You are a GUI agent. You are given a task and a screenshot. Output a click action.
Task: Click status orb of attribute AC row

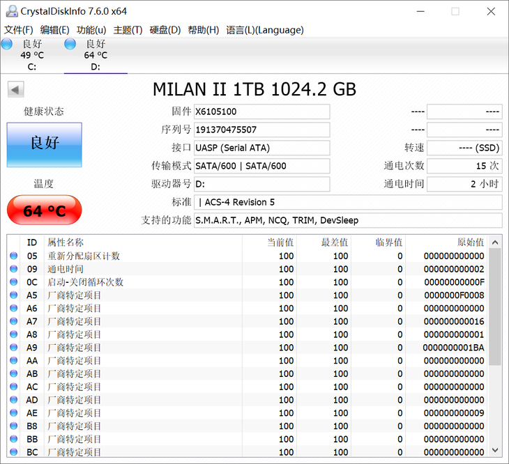pyautogui.click(x=14, y=387)
